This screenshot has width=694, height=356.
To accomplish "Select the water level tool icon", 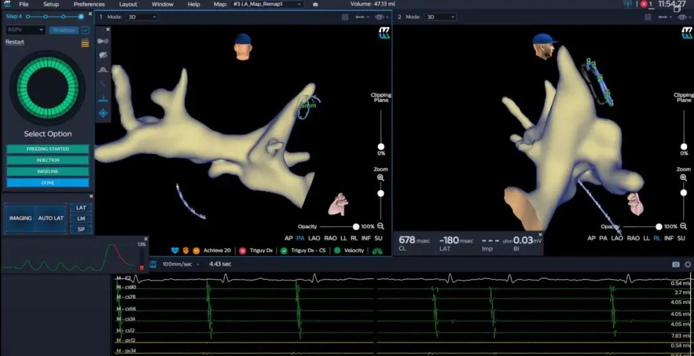I will coord(103,99).
